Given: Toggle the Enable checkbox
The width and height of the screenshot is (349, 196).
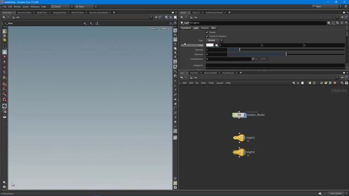Looking at the screenshot, I should pyautogui.click(x=207, y=33).
